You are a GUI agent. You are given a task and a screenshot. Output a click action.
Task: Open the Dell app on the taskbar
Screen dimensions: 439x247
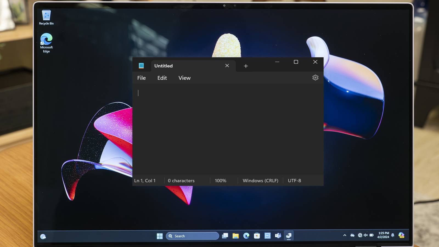coord(267,236)
